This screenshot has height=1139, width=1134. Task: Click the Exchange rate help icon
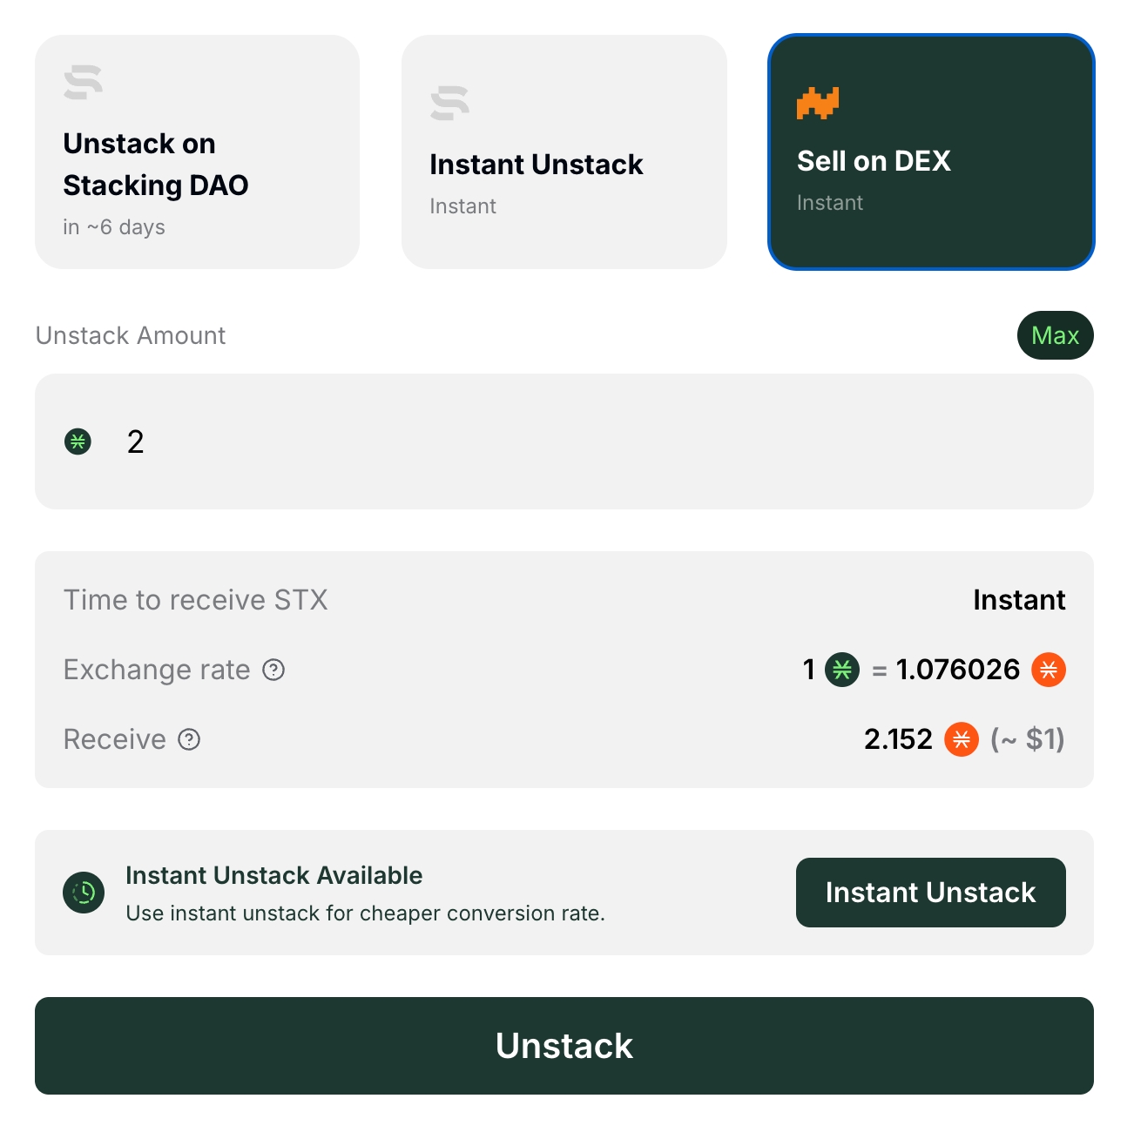point(273,670)
